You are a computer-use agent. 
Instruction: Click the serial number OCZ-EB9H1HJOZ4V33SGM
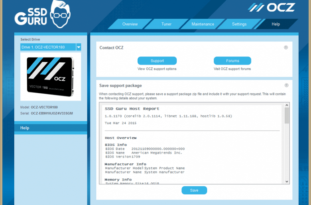[52, 113]
